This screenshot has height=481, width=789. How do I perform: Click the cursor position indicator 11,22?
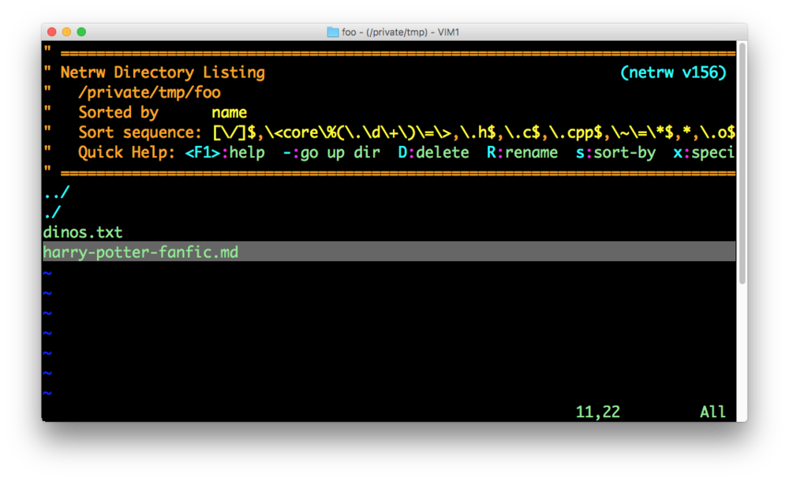(597, 412)
